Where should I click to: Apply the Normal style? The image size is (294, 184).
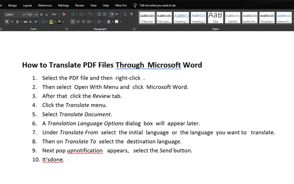(x=147, y=18)
